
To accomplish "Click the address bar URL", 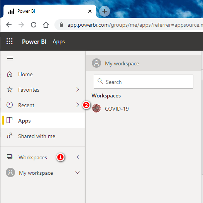I will point(135,25).
